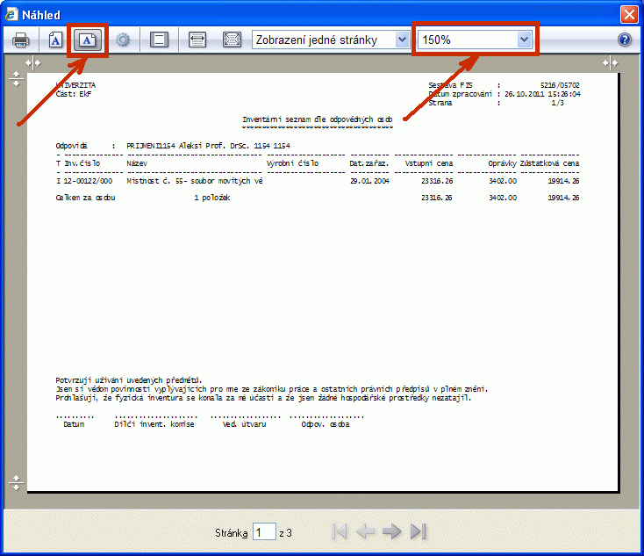This screenshot has height=556, width=644.
Task: Go to the first page
Action: pyautogui.click(x=340, y=531)
